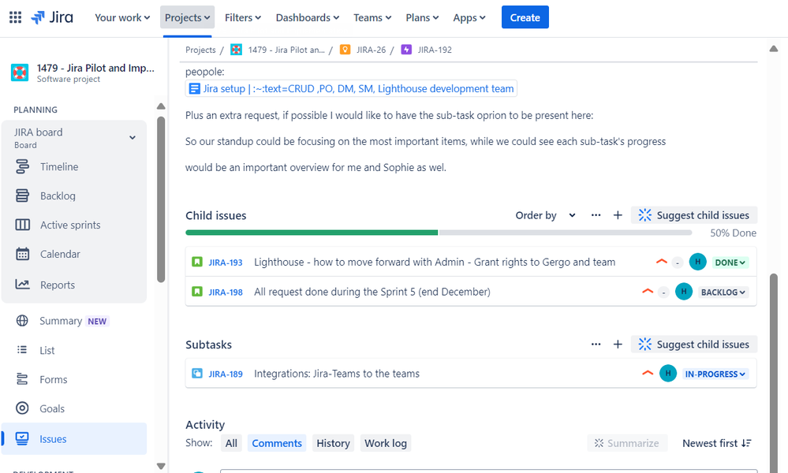Expand the JIRA board switcher chevron
This screenshot has height=473, width=788.
[x=133, y=138]
